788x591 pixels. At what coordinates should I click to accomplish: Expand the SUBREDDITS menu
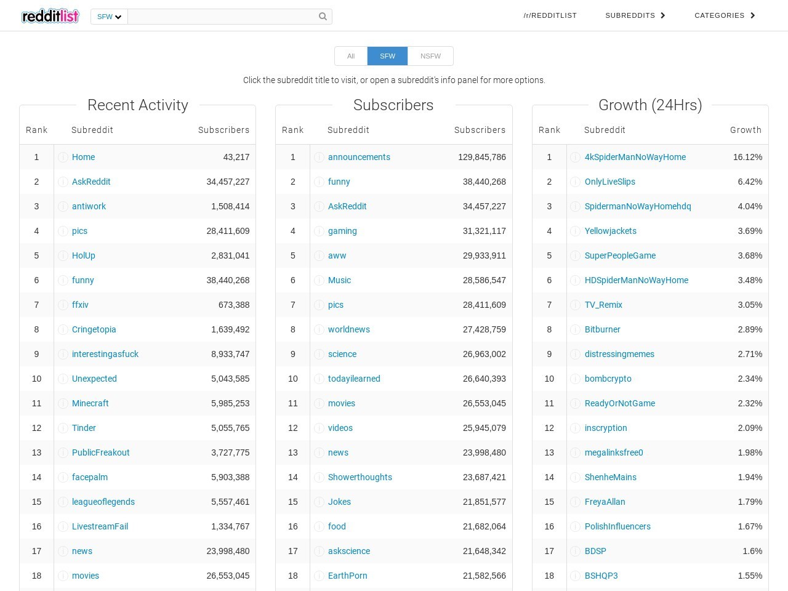click(x=635, y=15)
